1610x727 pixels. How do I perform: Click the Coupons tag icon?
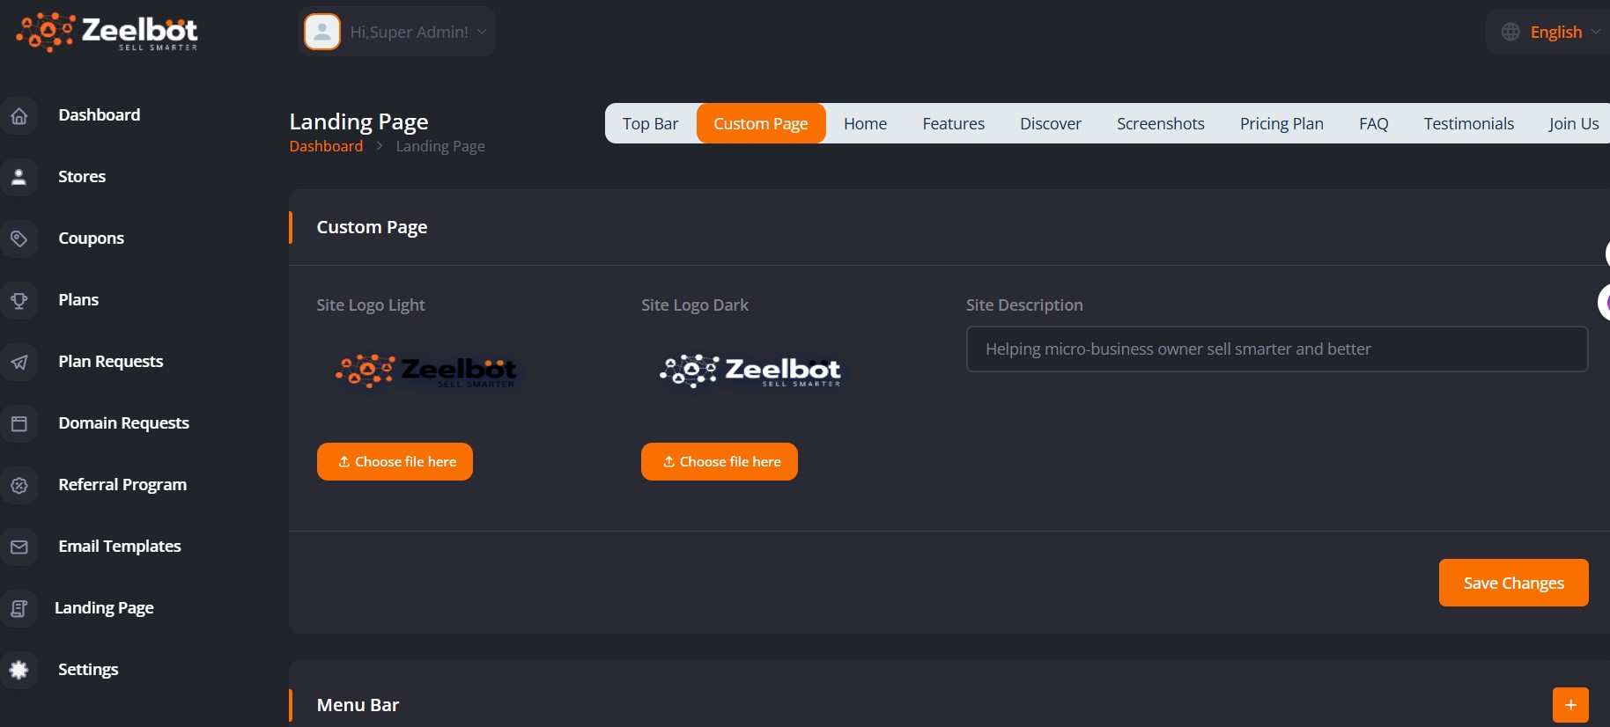pos(19,239)
